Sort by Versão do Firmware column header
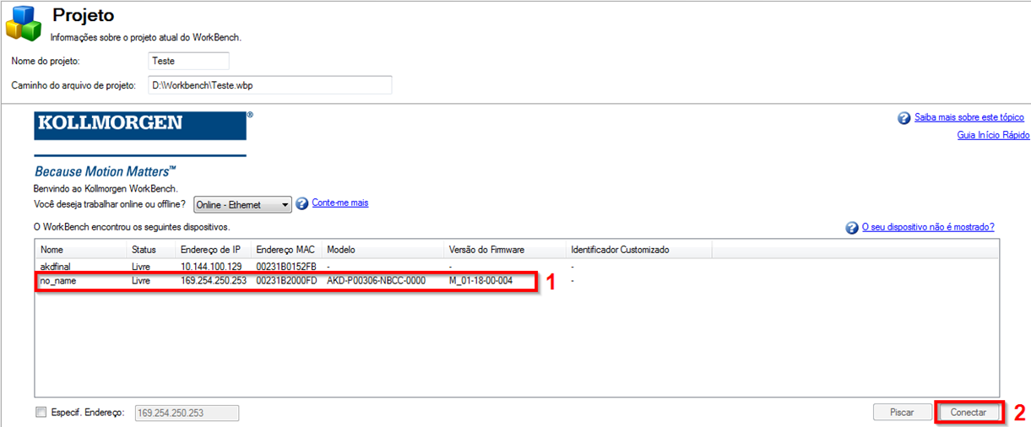Screen dimensions: 1031x427 point(506,250)
